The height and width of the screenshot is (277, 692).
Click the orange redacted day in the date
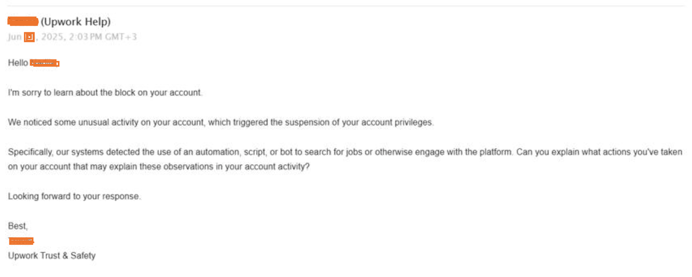point(29,37)
